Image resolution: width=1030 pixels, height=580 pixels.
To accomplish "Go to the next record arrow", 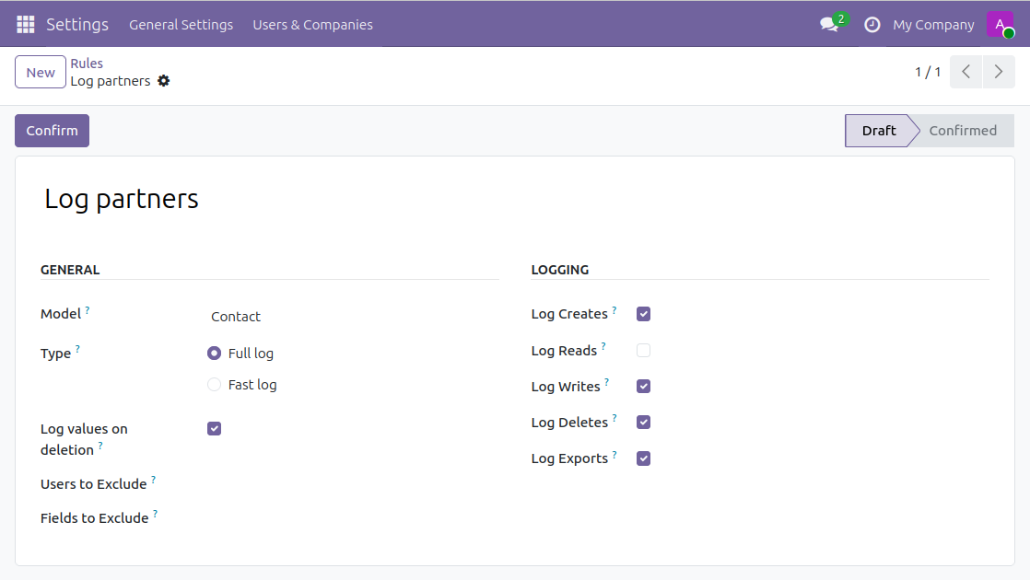I will [x=999, y=72].
